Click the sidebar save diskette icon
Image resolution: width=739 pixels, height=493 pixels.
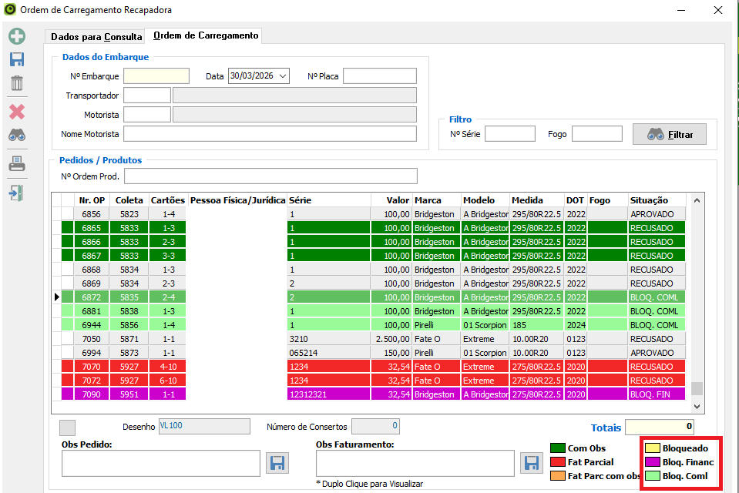click(x=17, y=60)
